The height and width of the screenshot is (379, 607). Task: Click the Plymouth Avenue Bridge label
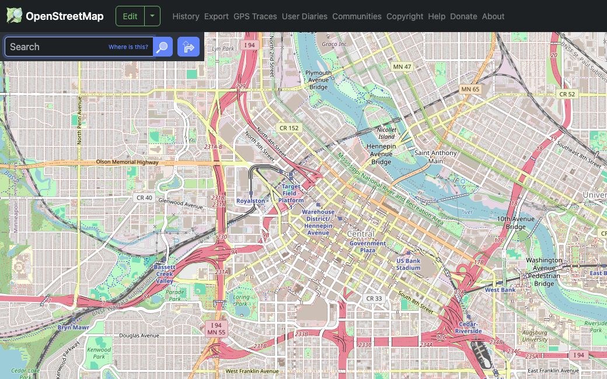(x=318, y=80)
